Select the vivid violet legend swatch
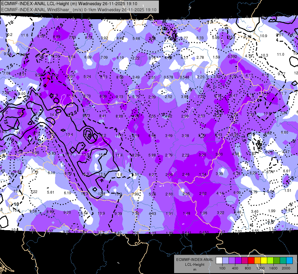Screen dimensions: 298x274 tap(238, 261)
